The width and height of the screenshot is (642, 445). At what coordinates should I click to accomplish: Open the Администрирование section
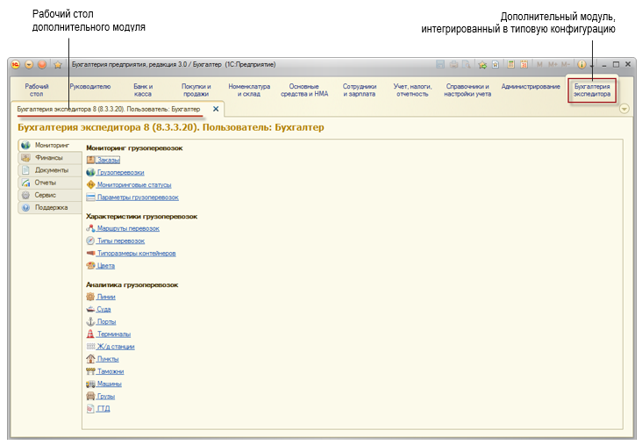(531, 87)
